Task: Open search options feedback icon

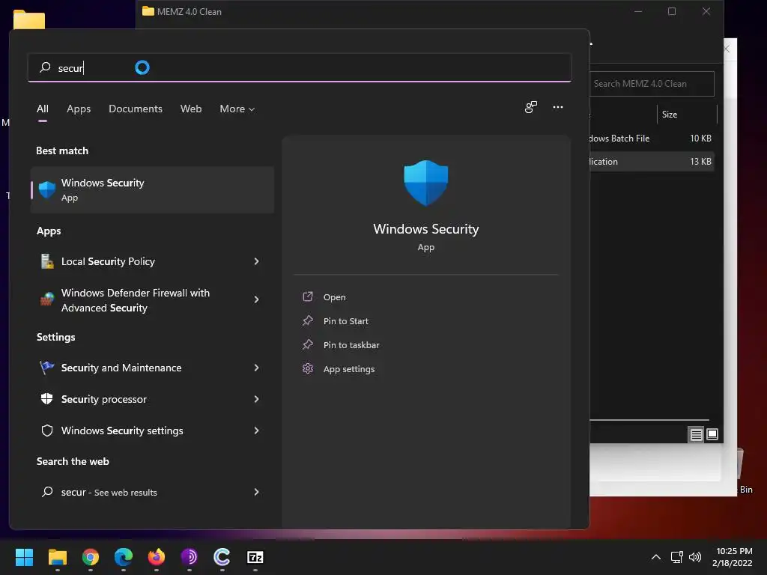Action: point(531,107)
